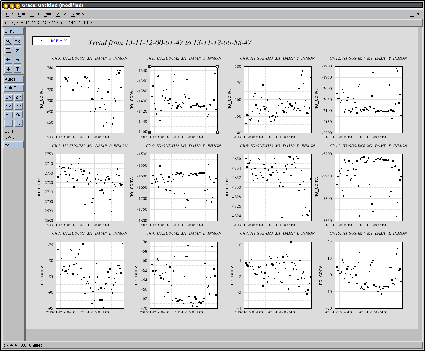
Task: Click the 'Ch 1: H1:SUS-IM1_M1_DAMP_L_INMON' graph title
Action: (89, 233)
